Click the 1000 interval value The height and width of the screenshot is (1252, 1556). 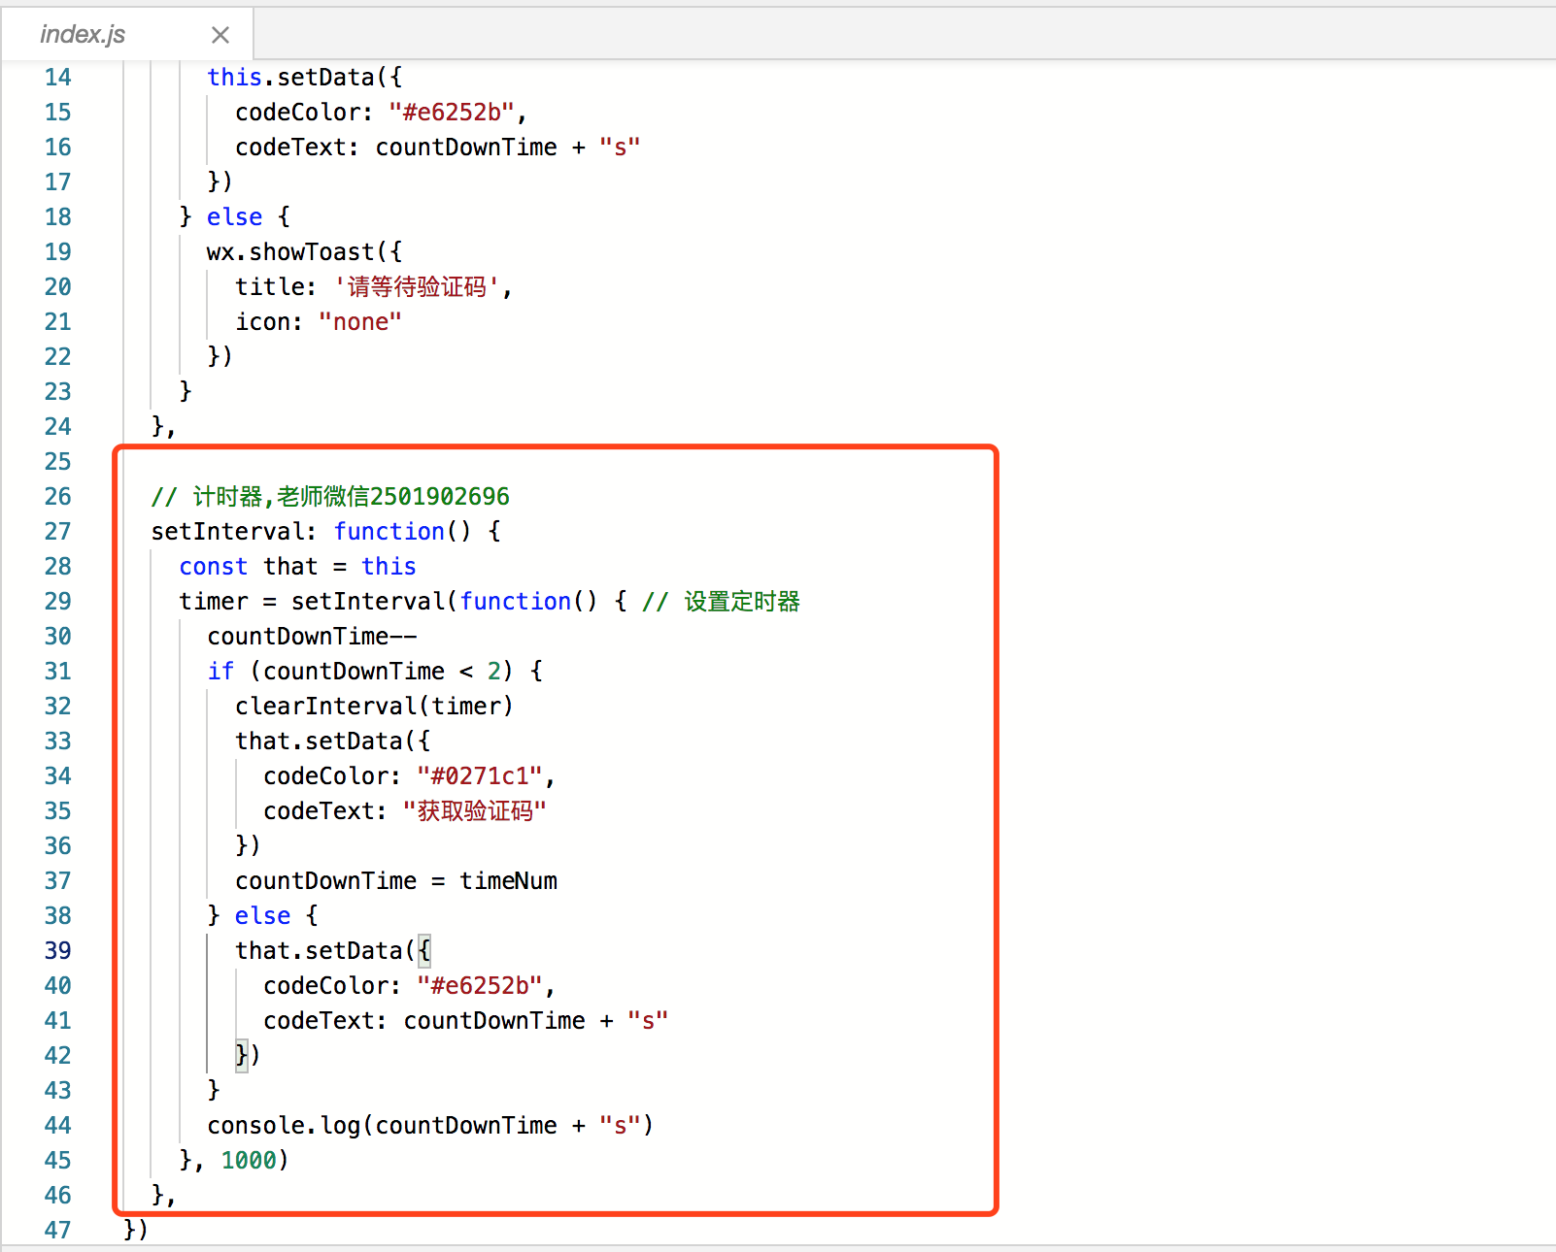click(x=249, y=1161)
